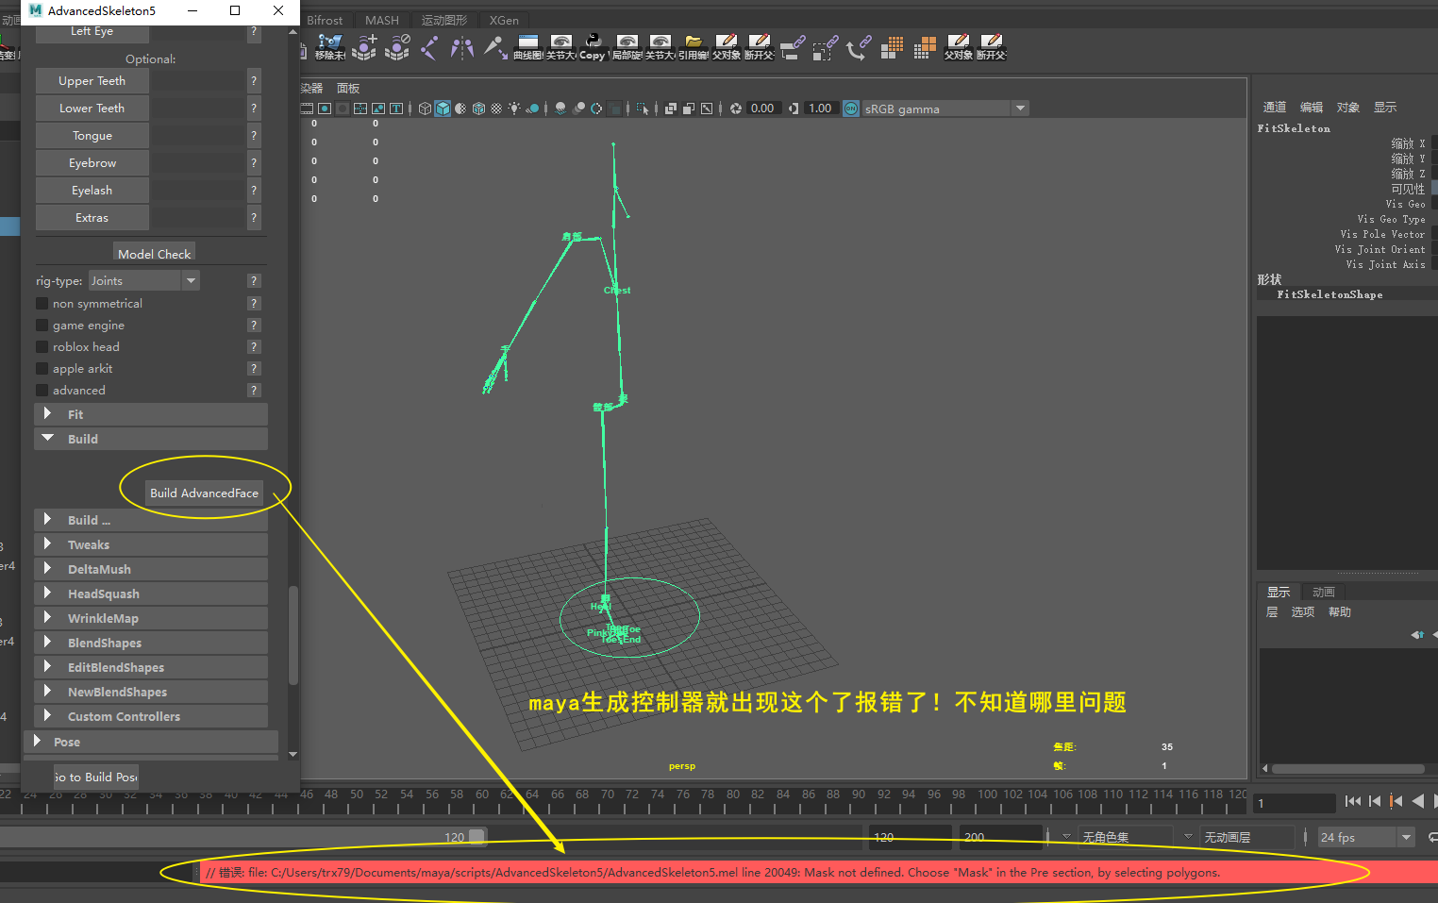The width and height of the screenshot is (1438, 903).
Task: Click the 局部旋 eye shelf icon
Action: click(x=627, y=45)
